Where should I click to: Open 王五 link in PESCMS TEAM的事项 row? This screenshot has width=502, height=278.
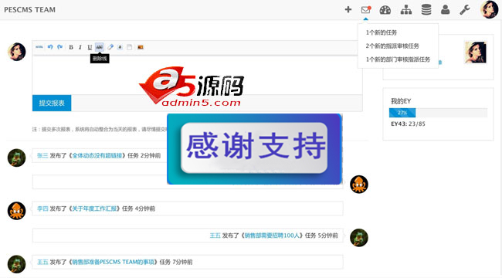(42, 262)
